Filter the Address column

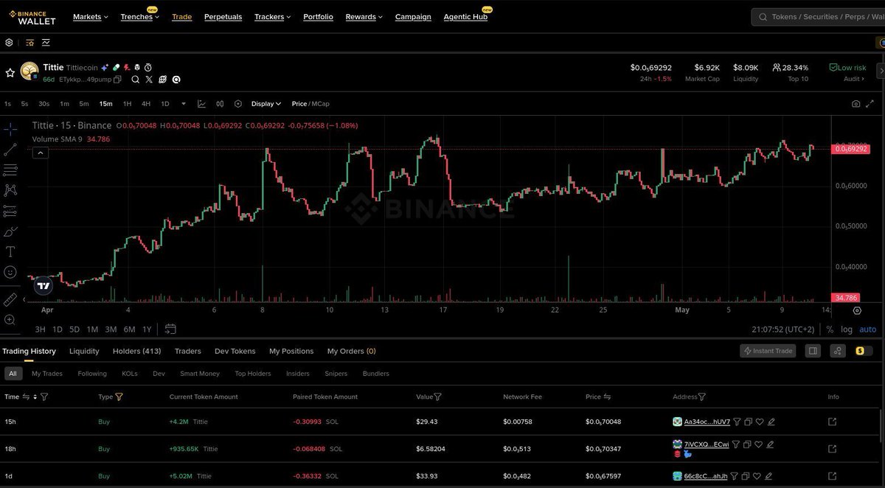[701, 397]
